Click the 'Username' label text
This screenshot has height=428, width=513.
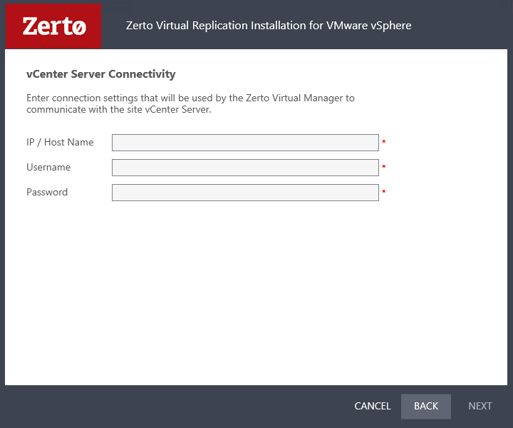(x=48, y=167)
